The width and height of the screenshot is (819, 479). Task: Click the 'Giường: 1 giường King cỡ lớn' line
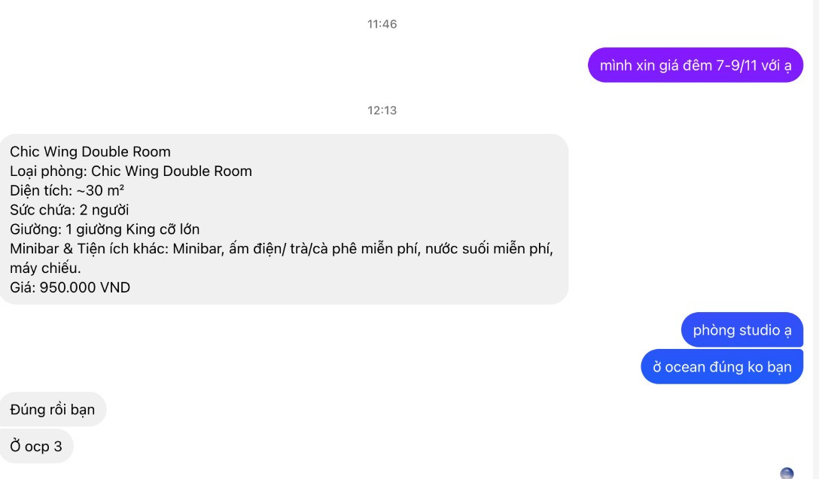(x=105, y=229)
